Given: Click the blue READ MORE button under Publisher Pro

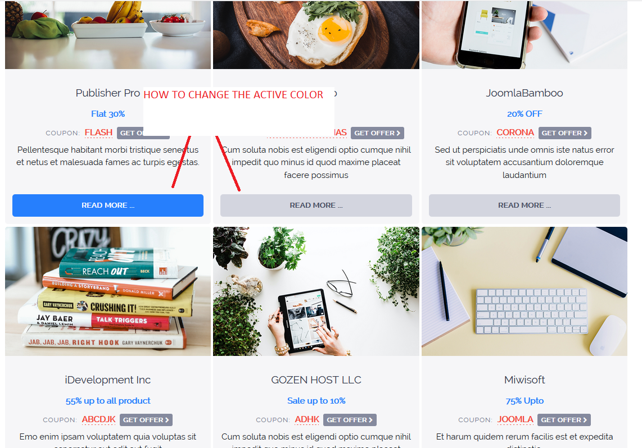Looking at the screenshot, I should 108,205.
